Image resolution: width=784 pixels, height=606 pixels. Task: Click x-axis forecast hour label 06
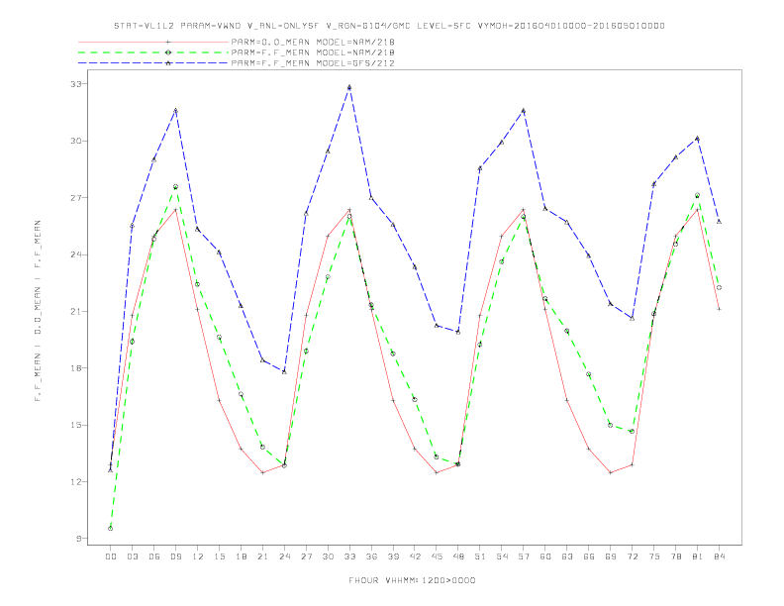tap(154, 556)
